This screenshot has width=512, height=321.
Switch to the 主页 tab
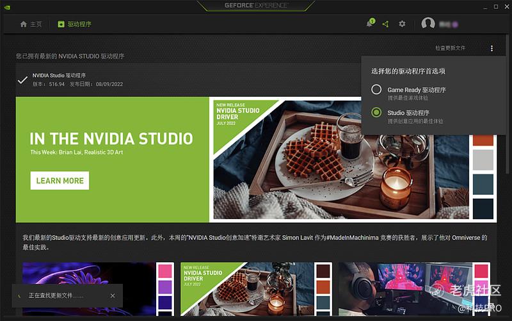(31, 24)
